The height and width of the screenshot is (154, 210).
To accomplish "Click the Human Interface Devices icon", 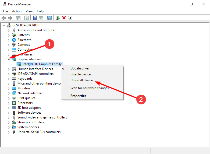I will click(x=14, y=69).
